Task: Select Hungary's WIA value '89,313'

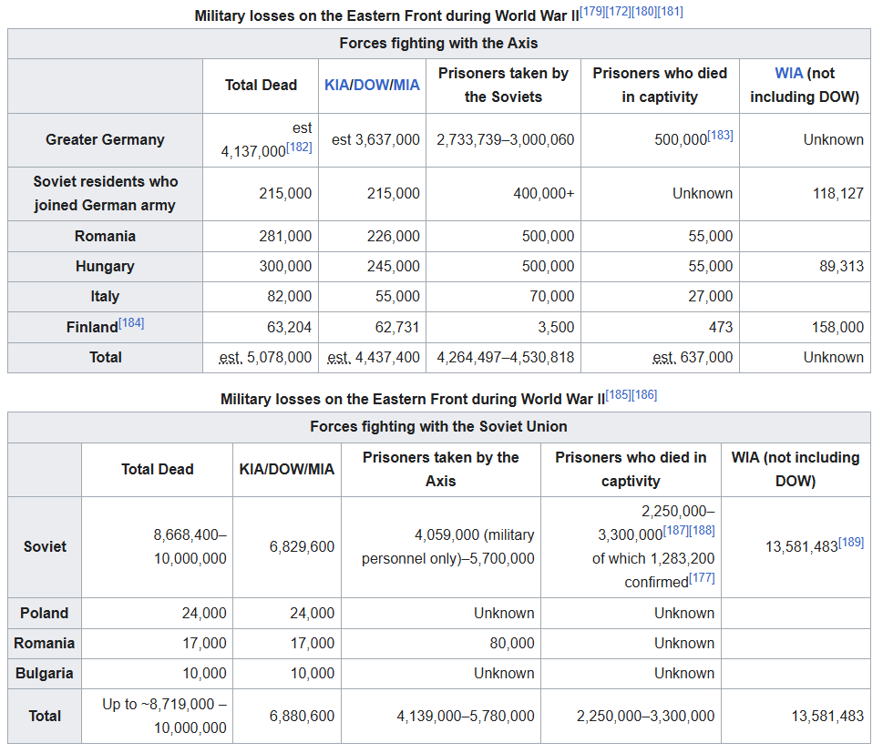Action: (x=841, y=266)
